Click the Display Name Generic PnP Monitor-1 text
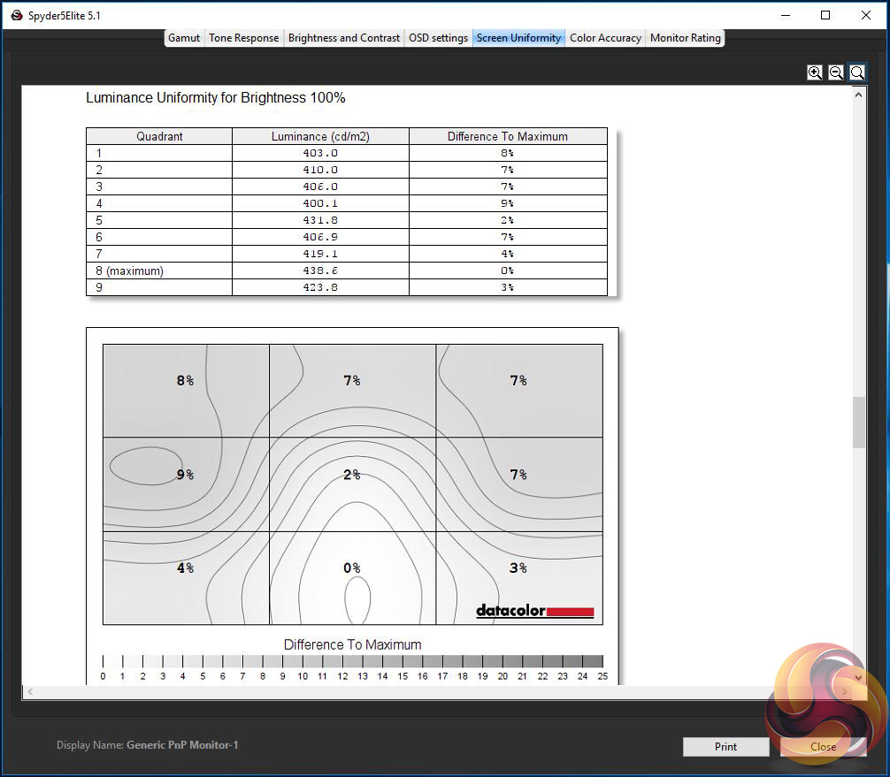890x777 pixels. click(147, 745)
